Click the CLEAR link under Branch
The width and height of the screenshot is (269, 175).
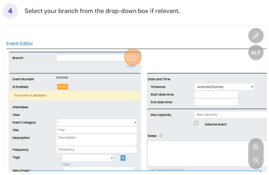(130, 66)
